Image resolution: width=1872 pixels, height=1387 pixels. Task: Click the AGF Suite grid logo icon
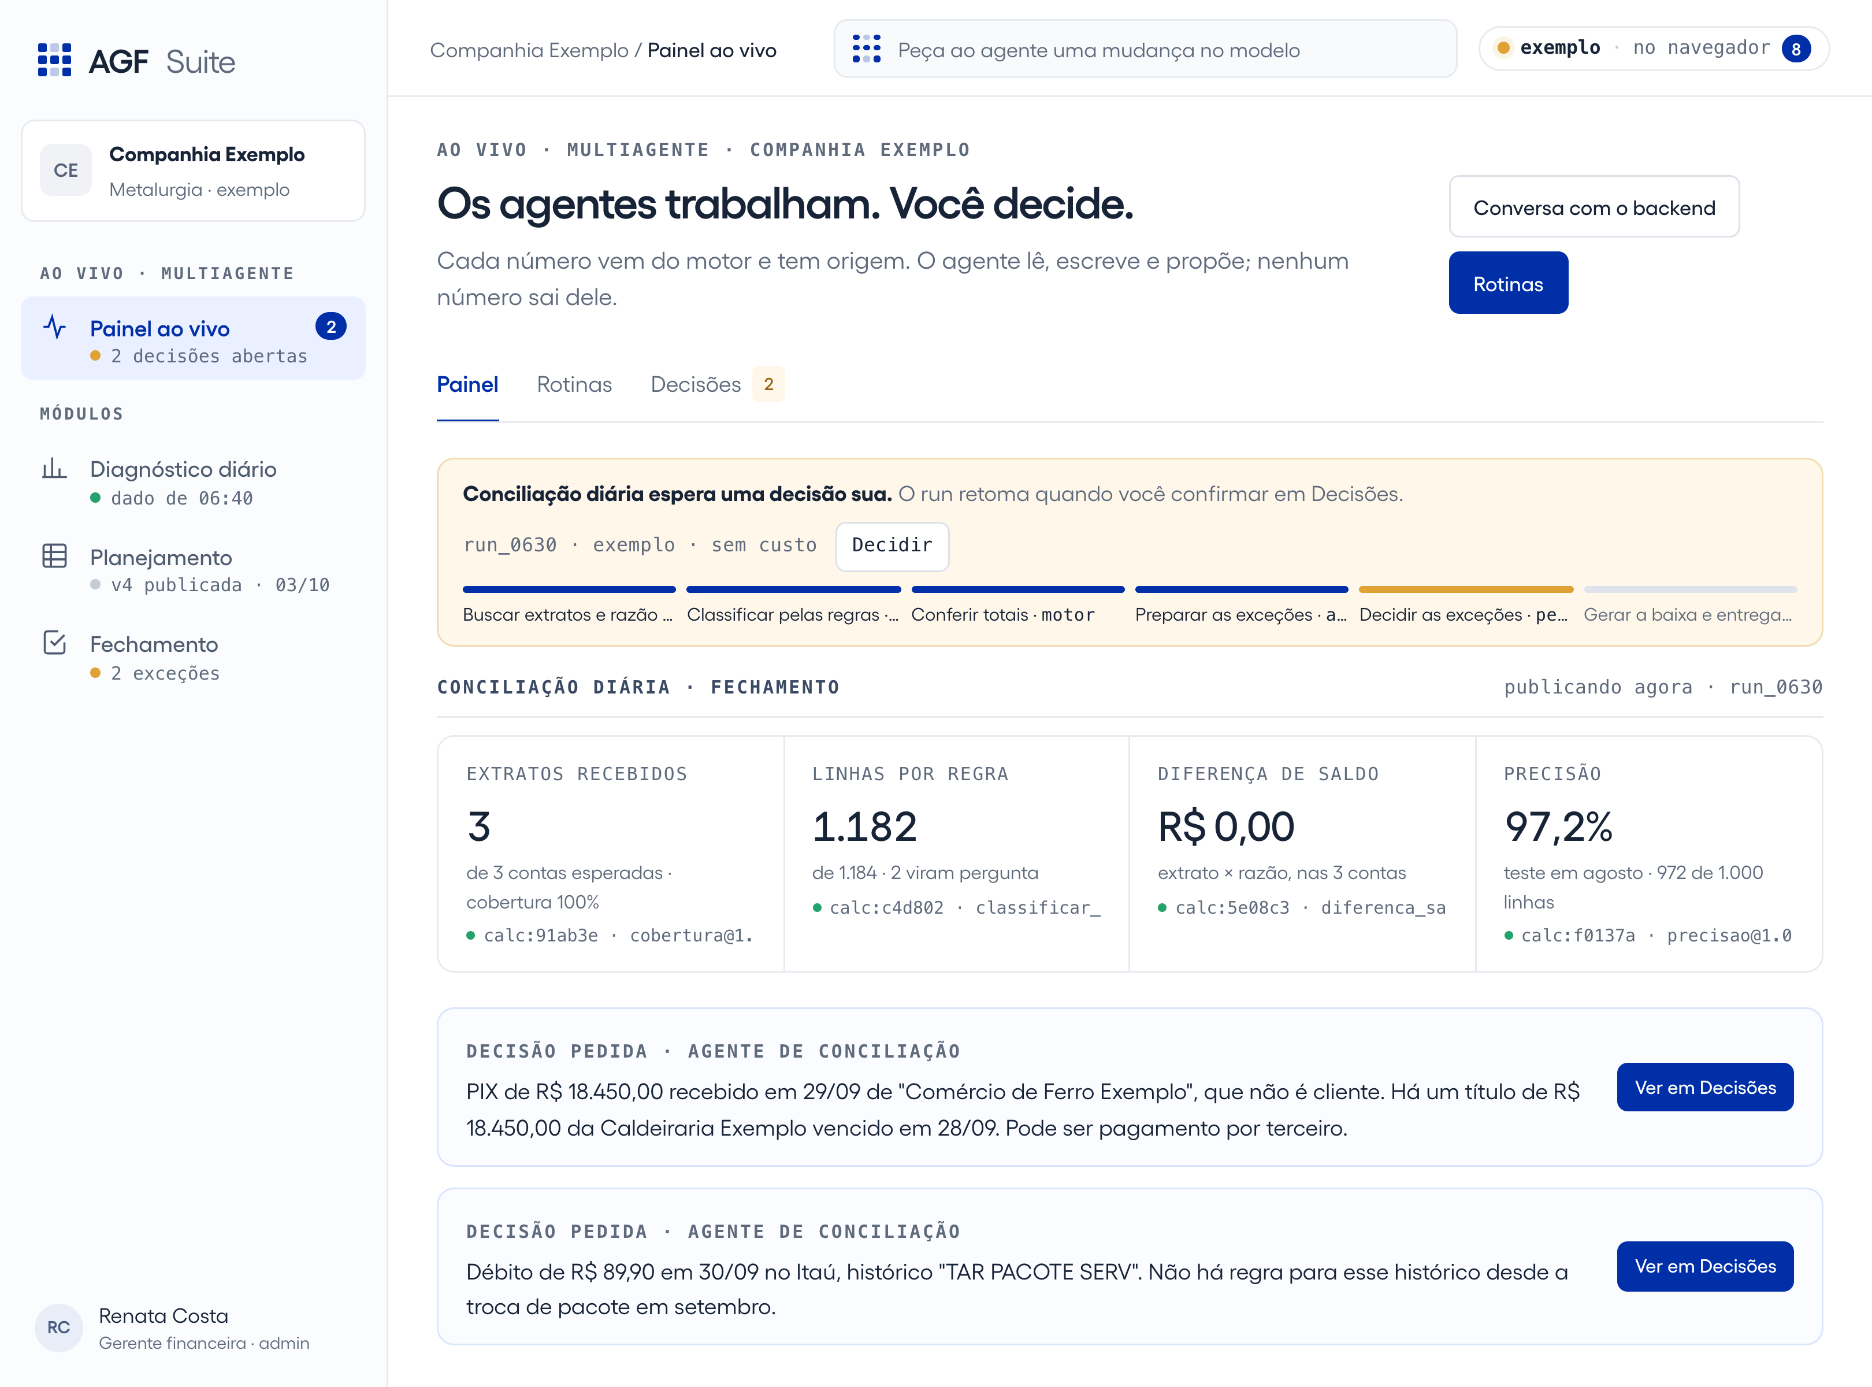point(54,61)
